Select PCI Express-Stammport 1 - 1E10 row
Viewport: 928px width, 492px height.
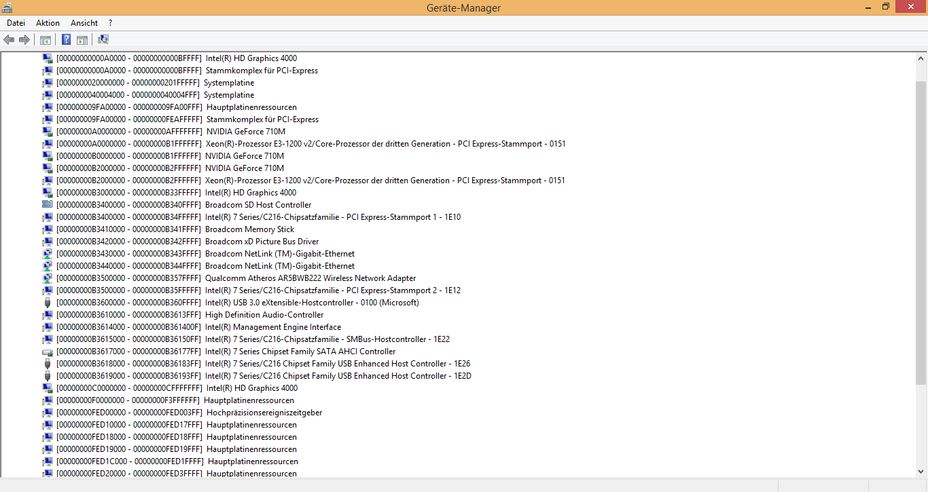pos(258,216)
